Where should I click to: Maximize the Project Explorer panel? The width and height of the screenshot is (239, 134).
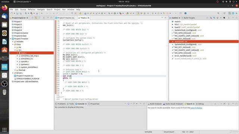click(x=52, y=18)
